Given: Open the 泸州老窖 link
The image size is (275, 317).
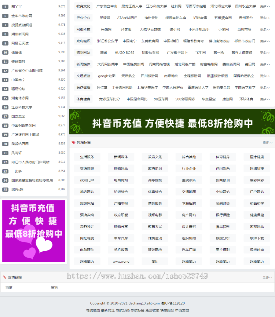Looking at the screenshot, I should pyautogui.click(x=200, y=18).
